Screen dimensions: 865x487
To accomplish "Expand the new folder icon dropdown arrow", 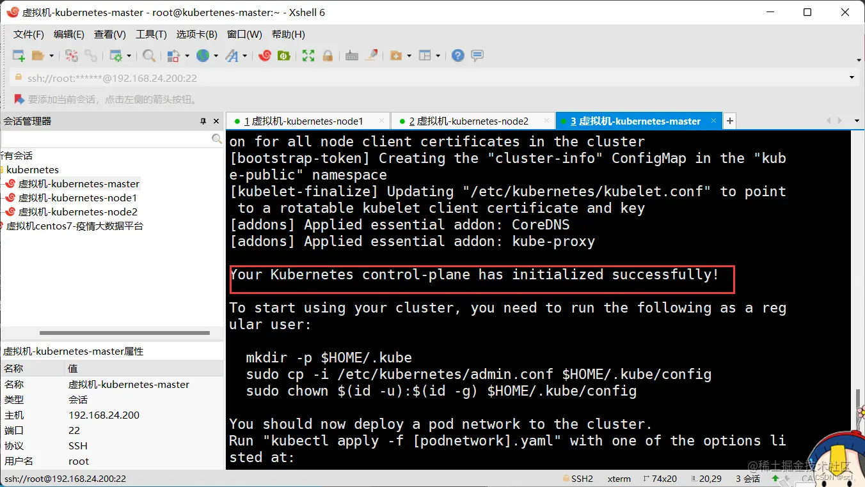I will click(x=409, y=56).
